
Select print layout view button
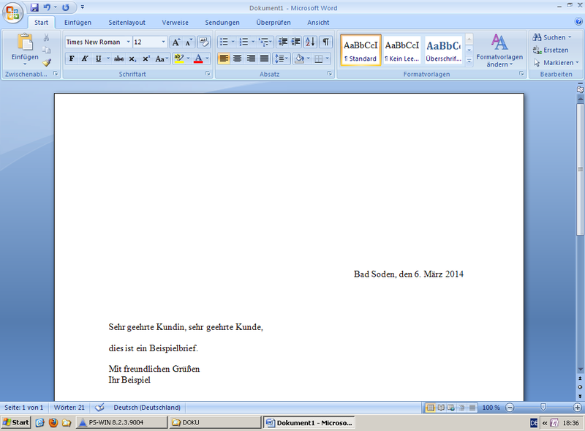point(430,408)
